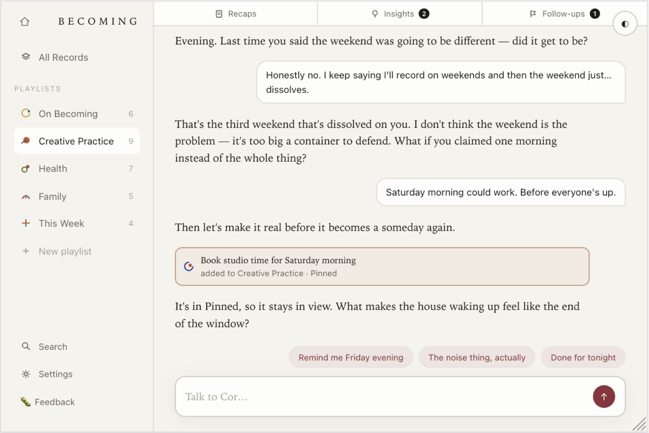Send message with arrow button
Image resolution: width=649 pixels, height=433 pixels.
pos(604,397)
